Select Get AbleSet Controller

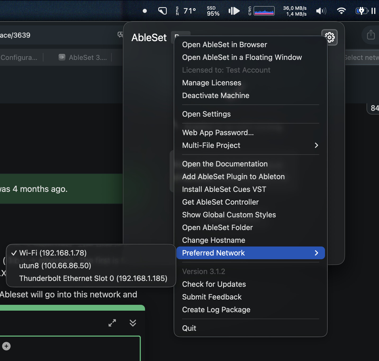(x=251, y=202)
